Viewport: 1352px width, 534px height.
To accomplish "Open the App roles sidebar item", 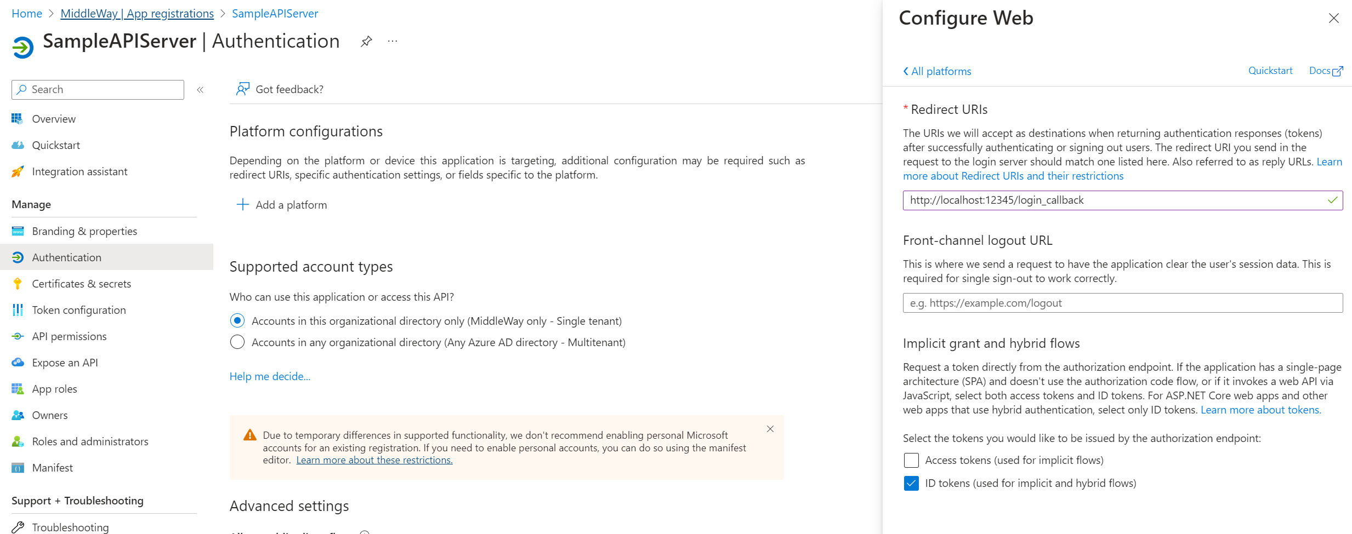I will [x=54, y=389].
